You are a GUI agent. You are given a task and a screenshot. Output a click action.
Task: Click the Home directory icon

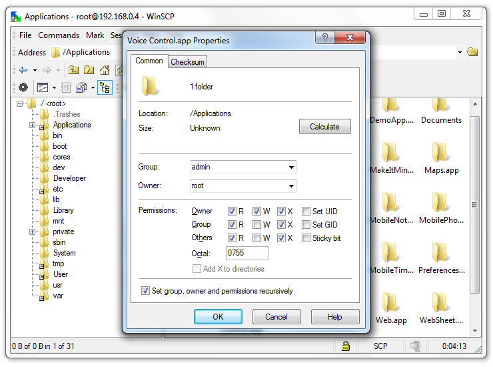click(x=105, y=70)
